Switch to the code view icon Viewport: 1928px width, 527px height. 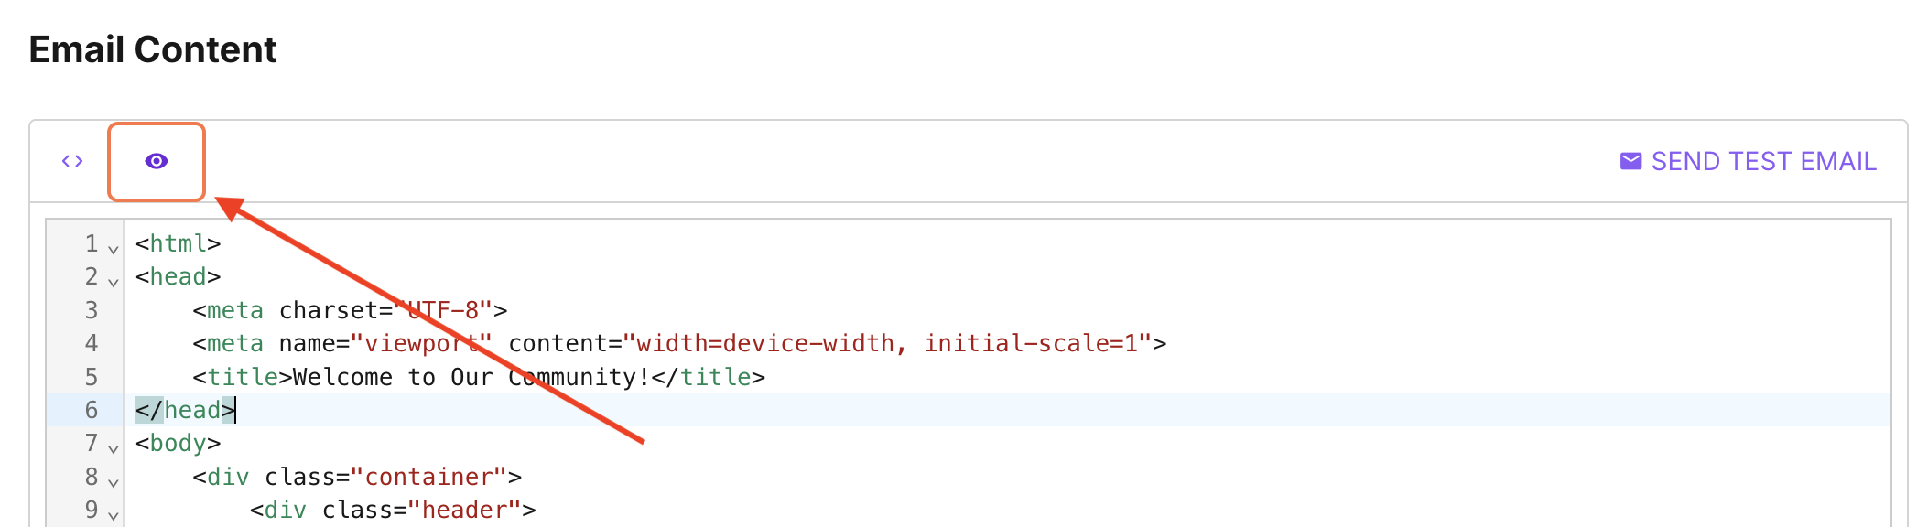pyautogui.click(x=72, y=161)
